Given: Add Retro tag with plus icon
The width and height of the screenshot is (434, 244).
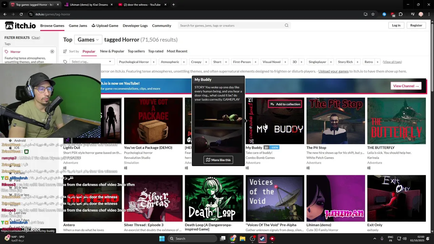Looking at the screenshot, I should click(377, 62).
